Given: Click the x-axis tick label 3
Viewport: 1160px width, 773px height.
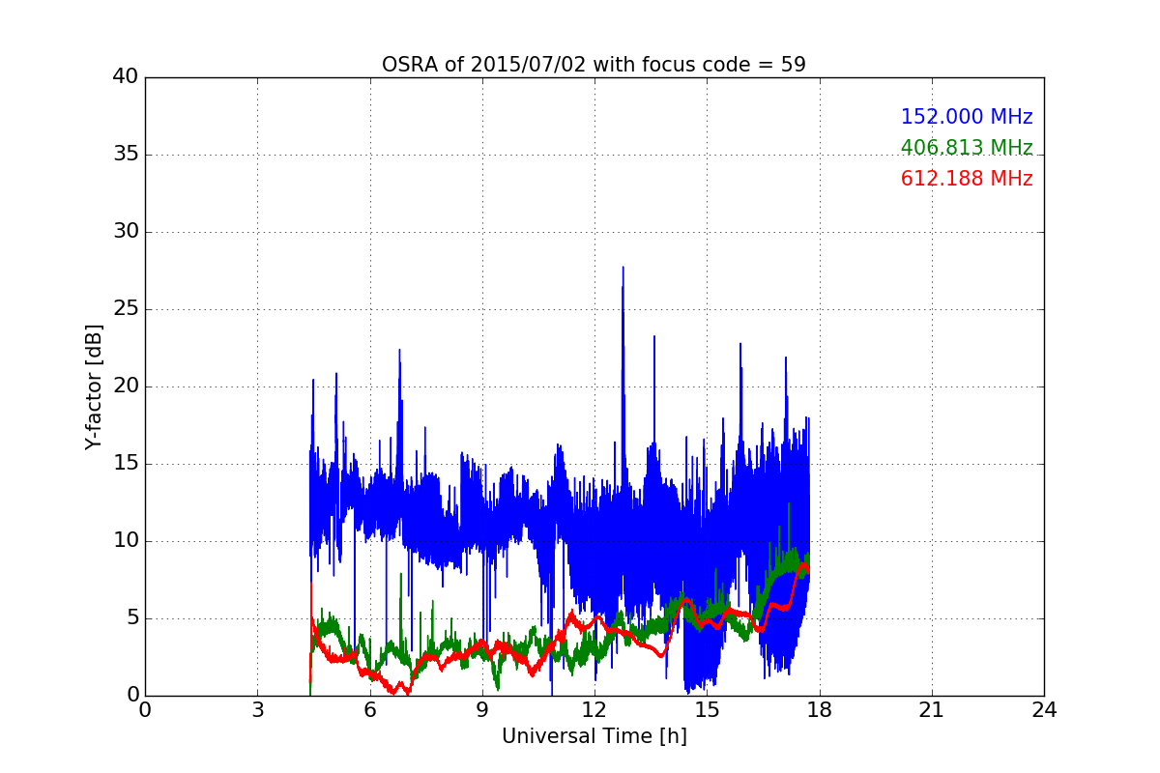Looking at the screenshot, I should pos(257,710).
